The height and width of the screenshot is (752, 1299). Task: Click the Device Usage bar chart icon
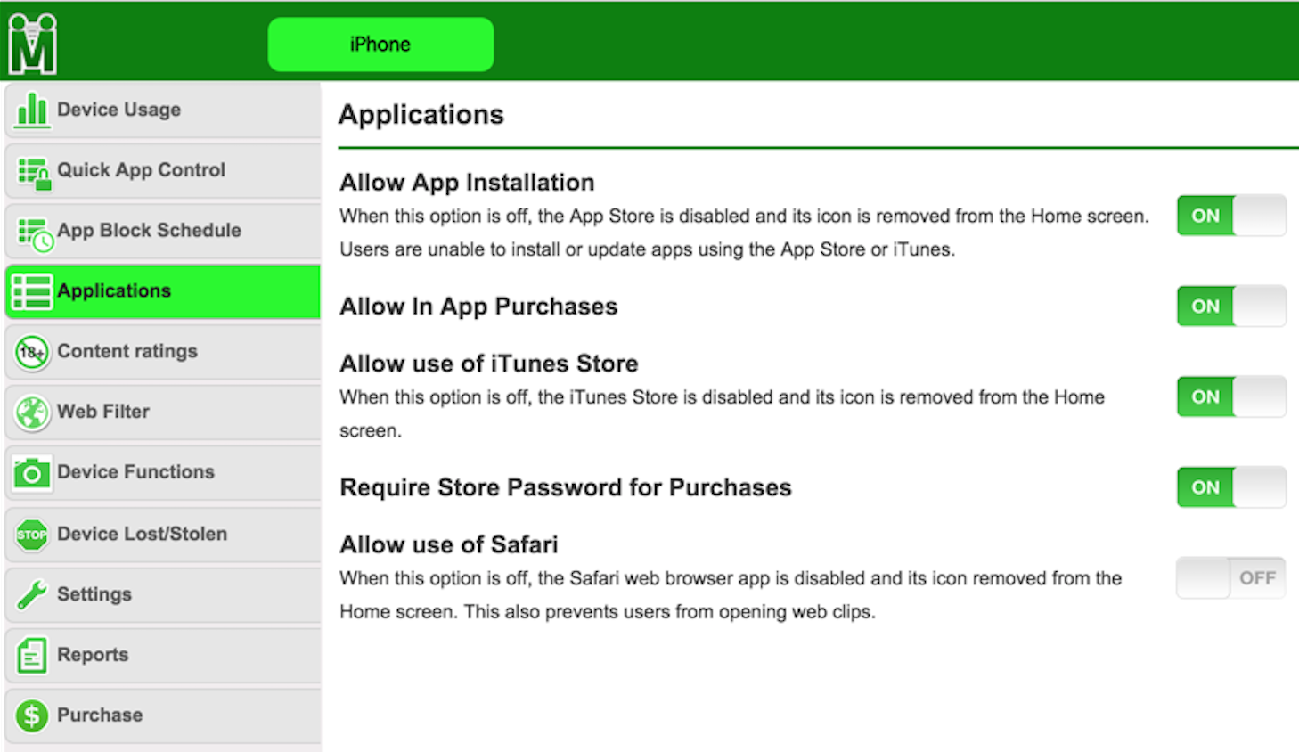point(32,110)
